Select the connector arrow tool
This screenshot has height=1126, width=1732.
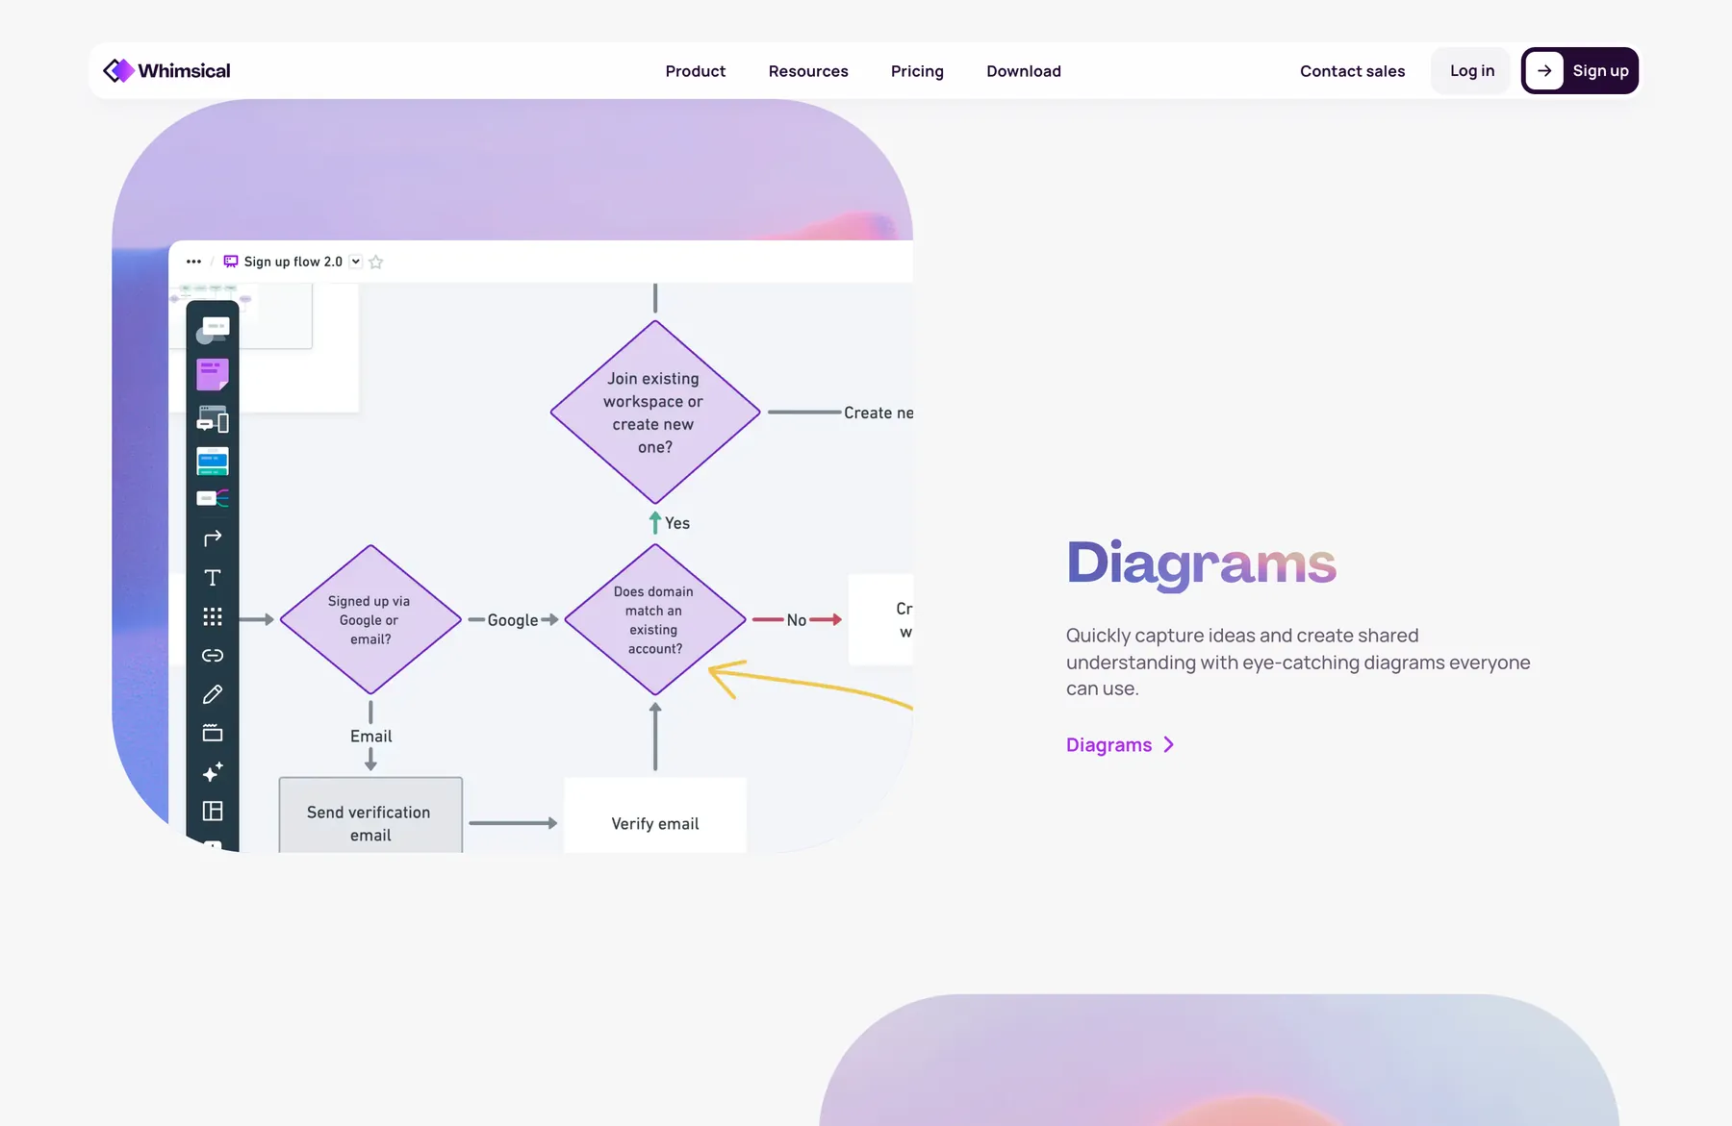(x=213, y=538)
